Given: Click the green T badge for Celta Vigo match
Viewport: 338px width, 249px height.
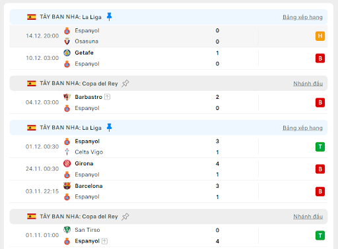Looking at the screenshot, I should tap(320, 147).
